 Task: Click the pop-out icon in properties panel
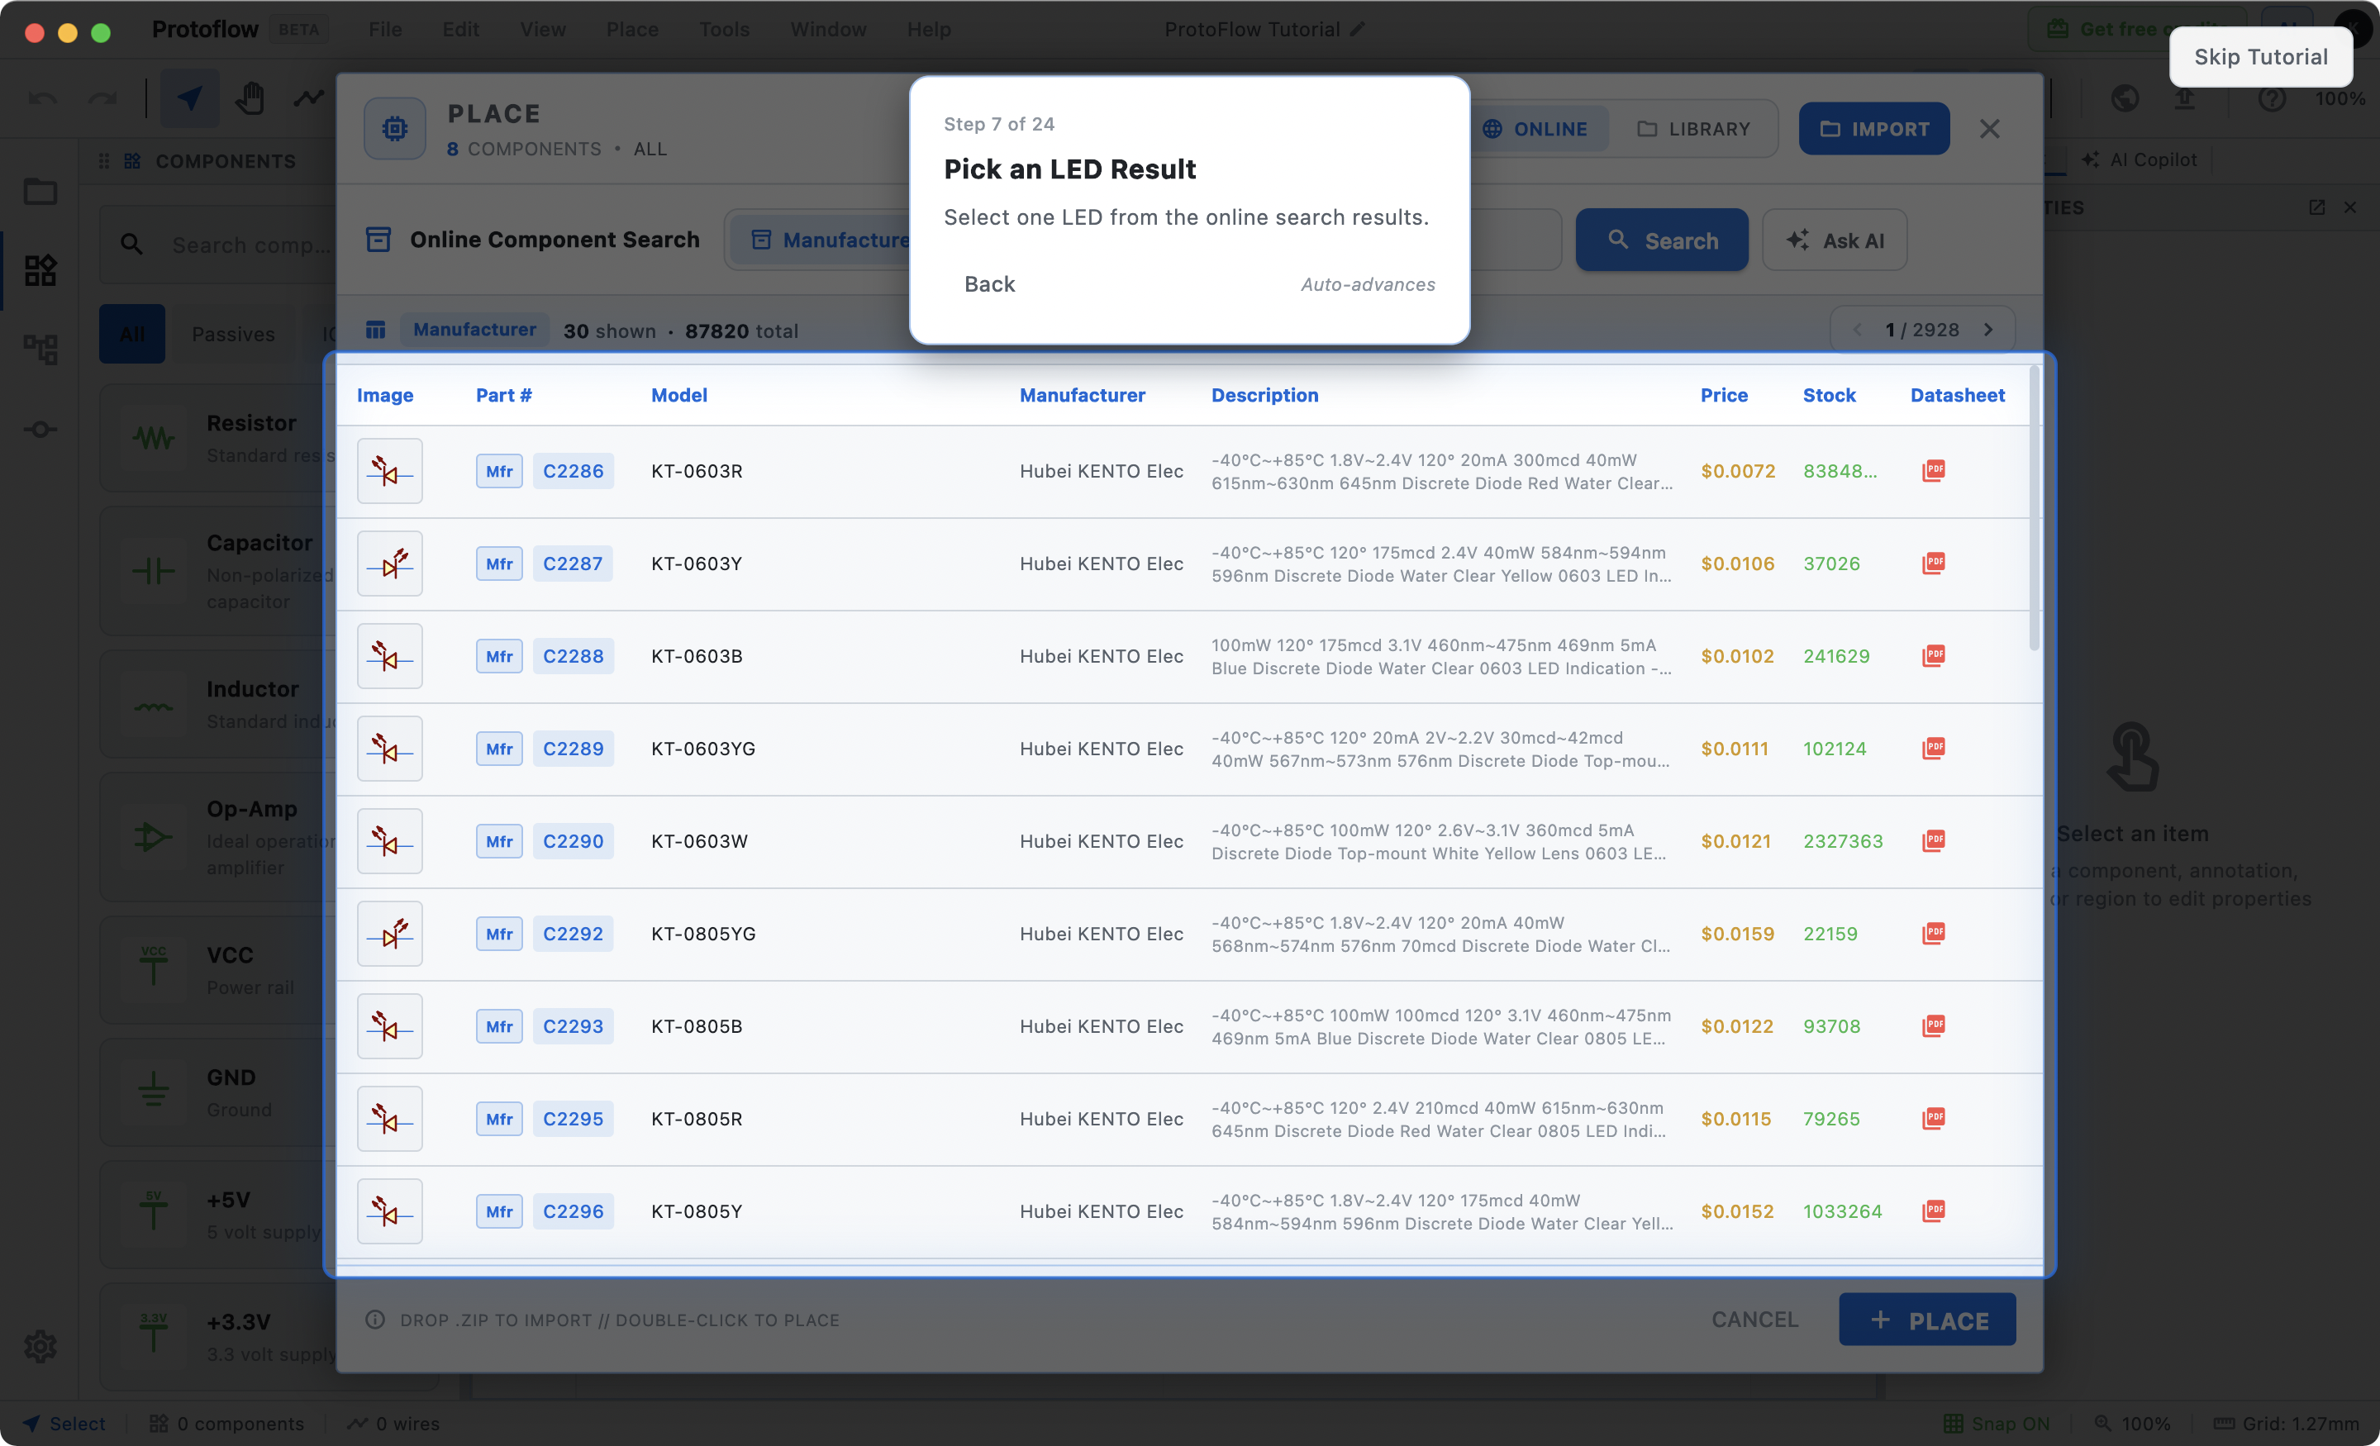[x=2316, y=207]
